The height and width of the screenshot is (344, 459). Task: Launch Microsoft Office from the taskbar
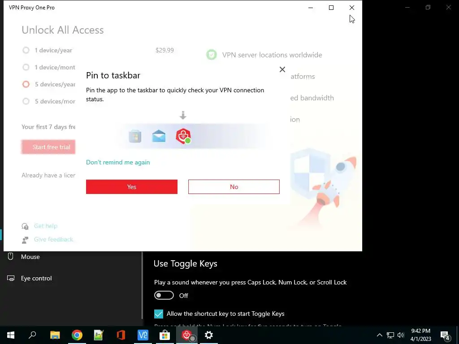point(121,335)
